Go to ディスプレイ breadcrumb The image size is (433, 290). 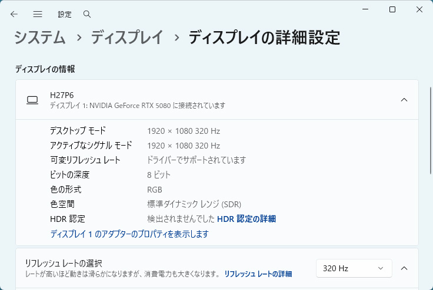tap(127, 38)
